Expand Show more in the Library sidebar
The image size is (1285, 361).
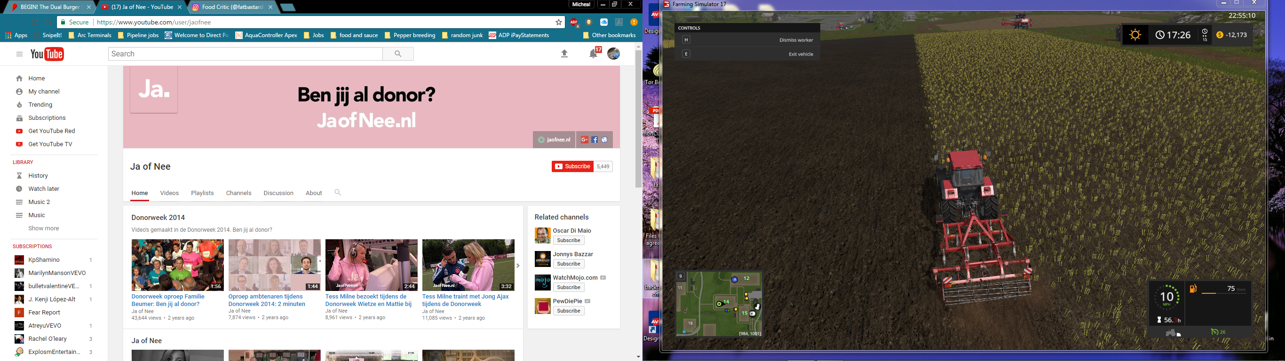[x=43, y=228]
